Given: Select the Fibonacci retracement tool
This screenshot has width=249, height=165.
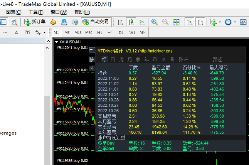Looking at the screenshot, I should [x=5, y=32].
